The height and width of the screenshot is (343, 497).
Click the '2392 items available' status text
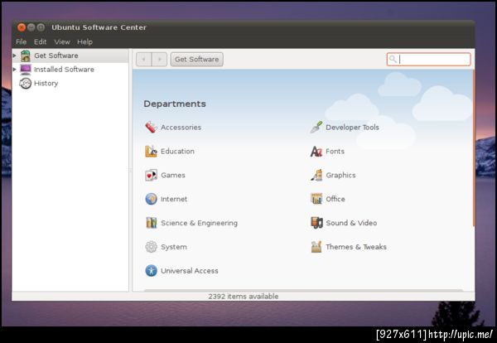point(244,297)
